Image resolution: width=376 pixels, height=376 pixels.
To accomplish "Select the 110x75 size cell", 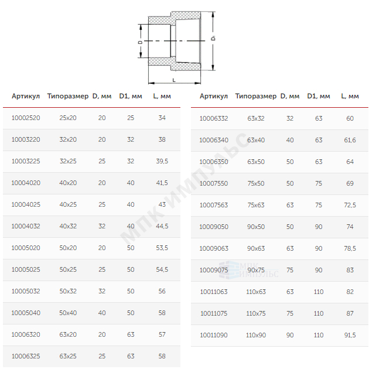I will (256, 313).
